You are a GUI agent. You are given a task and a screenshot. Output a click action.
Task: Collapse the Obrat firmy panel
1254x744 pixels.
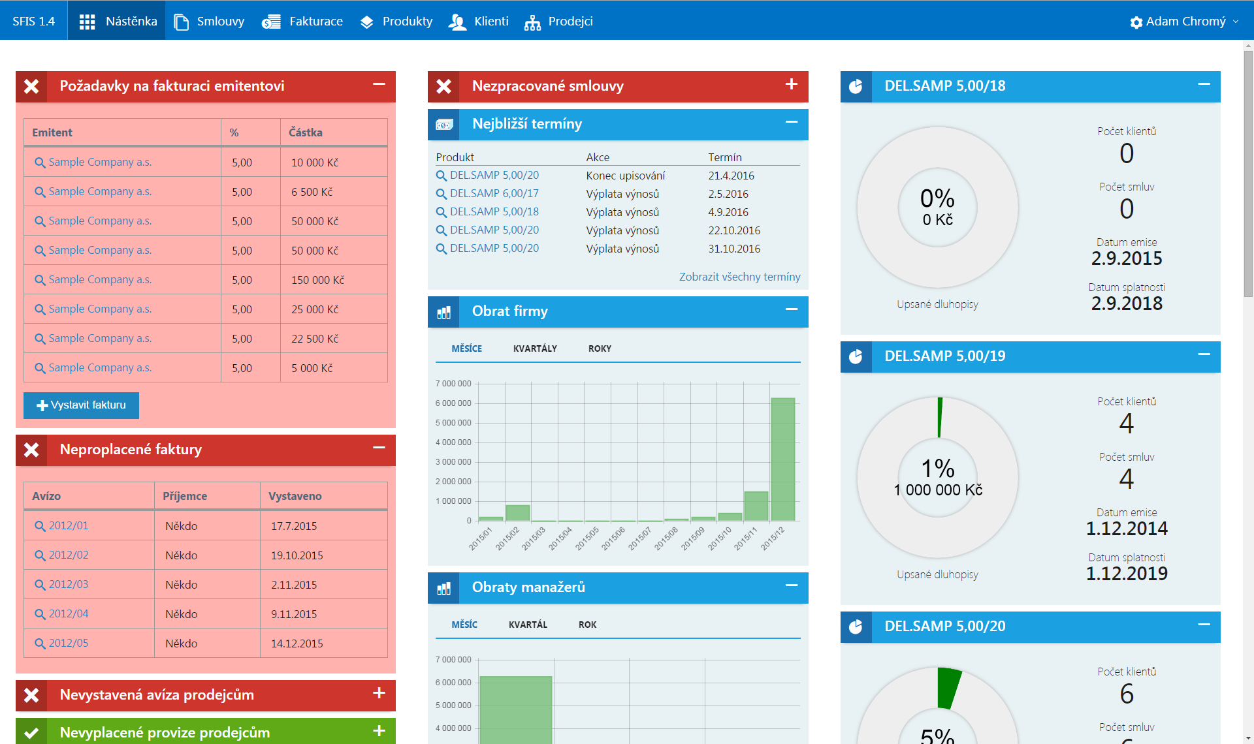coord(792,309)
